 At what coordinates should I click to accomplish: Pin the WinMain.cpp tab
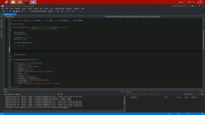[13, 14]
